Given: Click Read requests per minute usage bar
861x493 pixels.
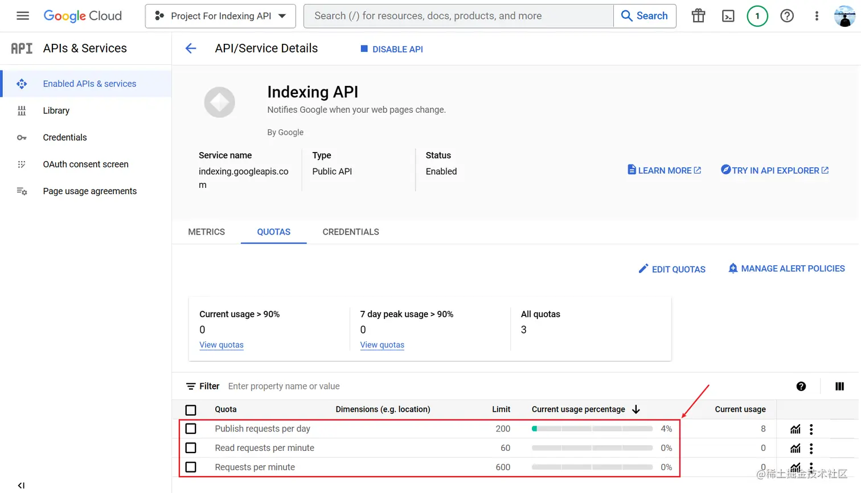Looking at the screenshot, I should (x=592, y=448).
